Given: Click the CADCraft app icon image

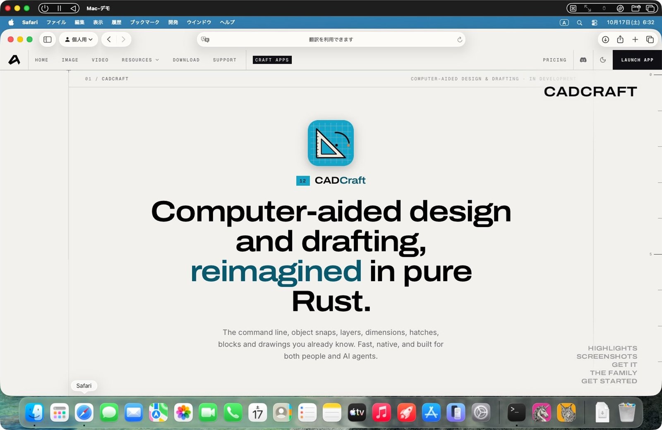Looking at the screenshot, I should 331,143.
